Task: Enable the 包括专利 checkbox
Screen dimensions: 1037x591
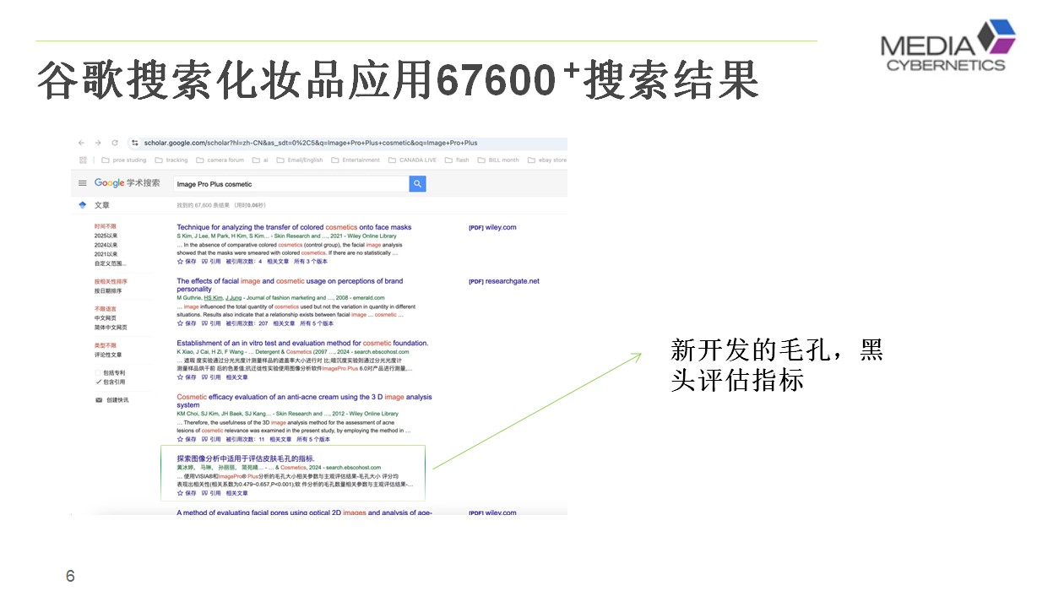Action: (98, 372)
